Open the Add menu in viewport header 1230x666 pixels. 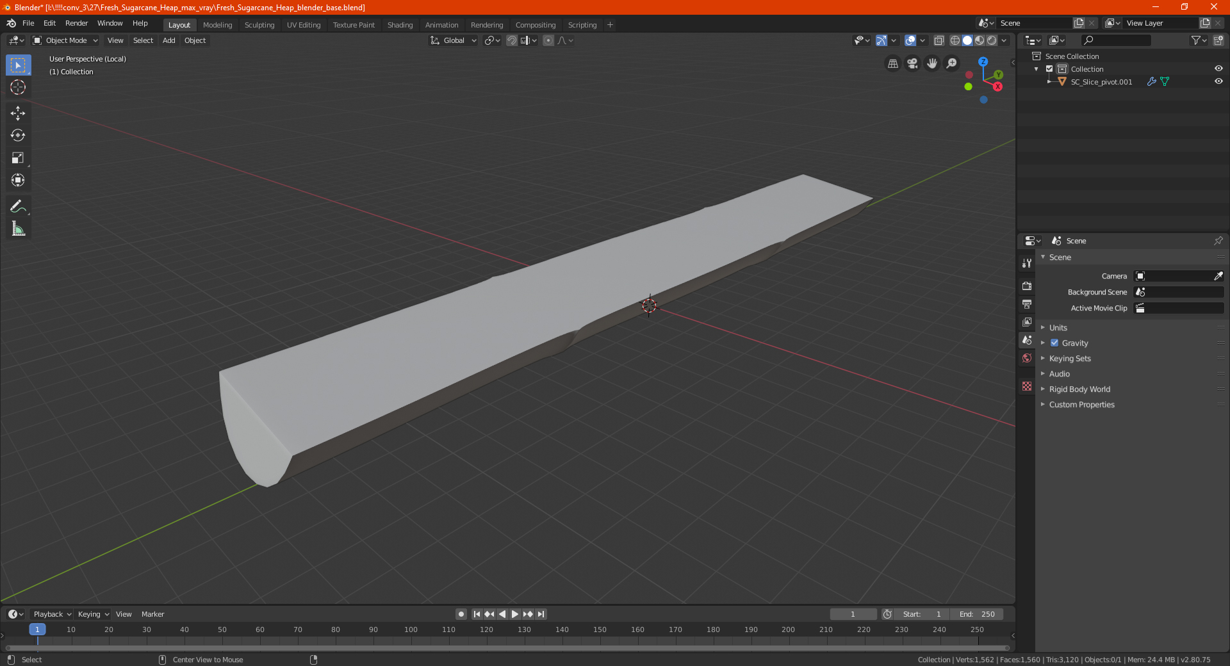pos(168,40)
